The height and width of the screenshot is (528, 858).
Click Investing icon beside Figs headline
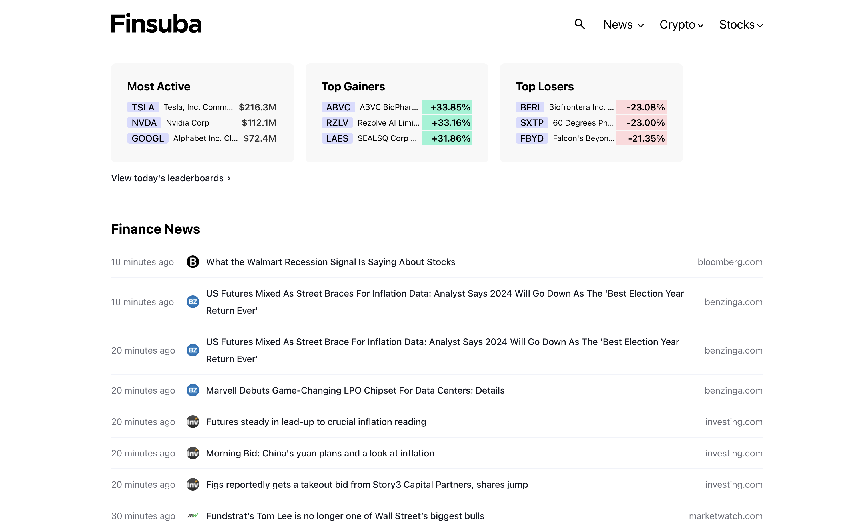tap(193, 484)
